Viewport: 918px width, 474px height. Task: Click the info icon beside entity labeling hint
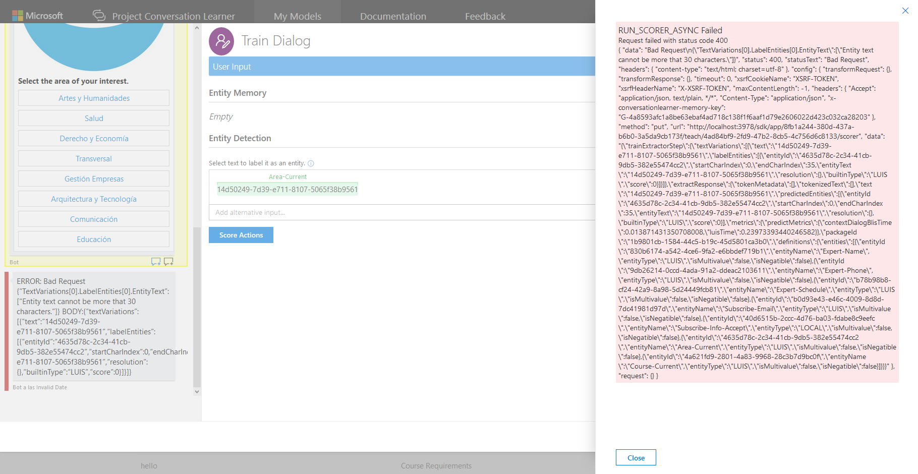pyautogui.click(x=311, y=163)
